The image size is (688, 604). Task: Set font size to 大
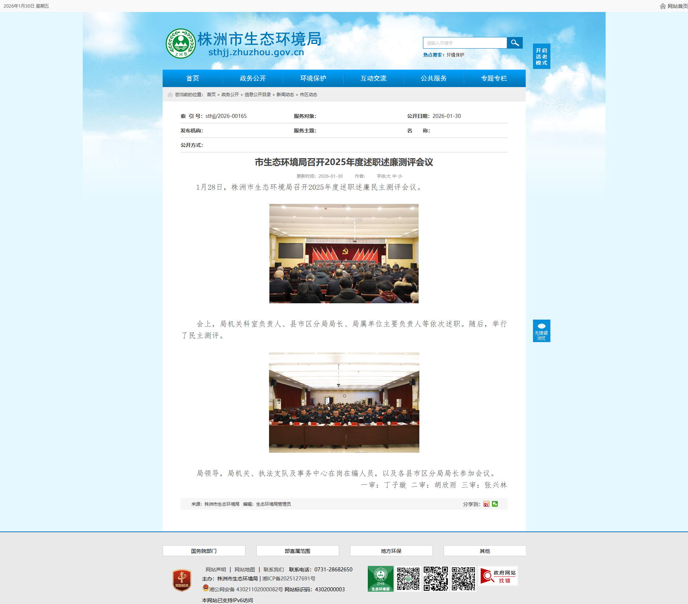pyautogui.click(x=388, y=176)
